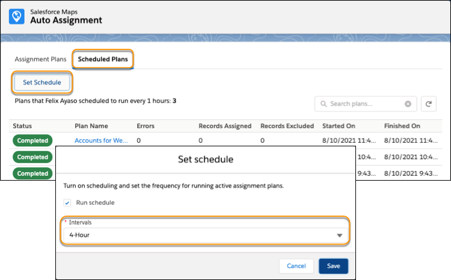Viewport: 451px width, 280px height.
Task: Click the Set Schedule button
Action: pyautogui.click(x=42, y=82)
